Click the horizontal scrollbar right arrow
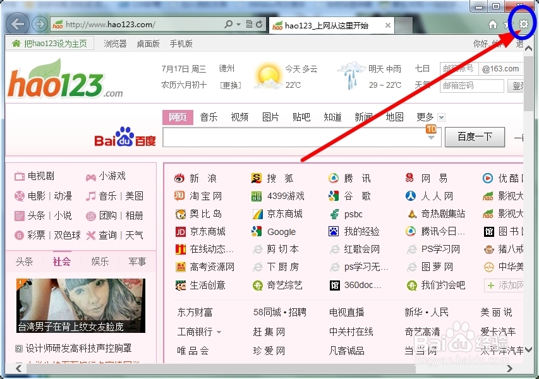 [x=509, y=368]
